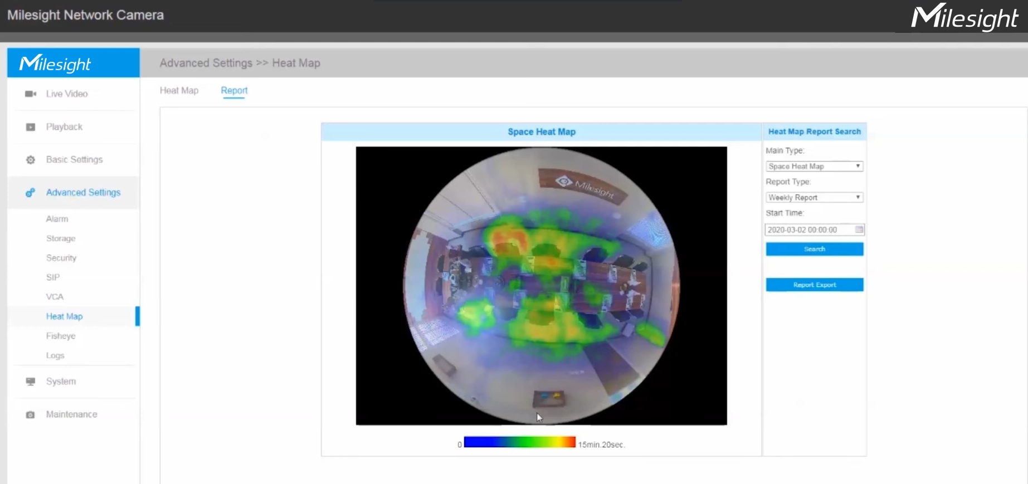Click the Search button

[x=815, y=249]
